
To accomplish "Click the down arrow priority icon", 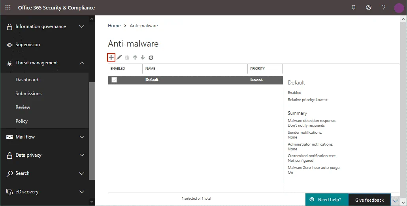I will pos(143,58).
